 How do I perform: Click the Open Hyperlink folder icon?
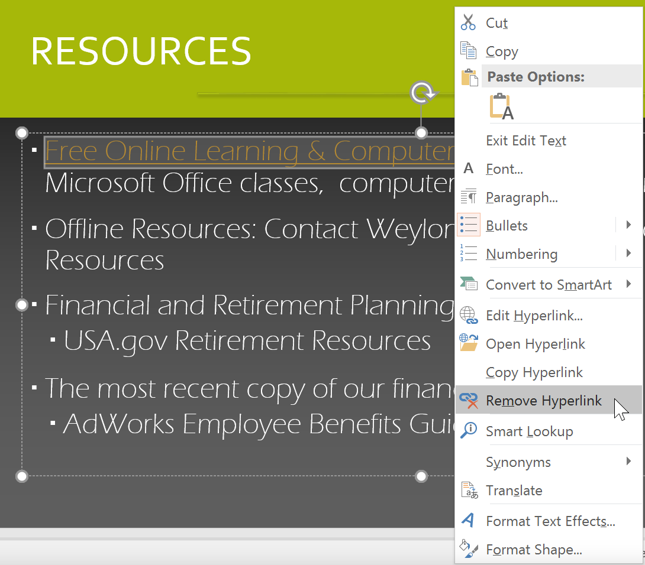pos(468,343)
